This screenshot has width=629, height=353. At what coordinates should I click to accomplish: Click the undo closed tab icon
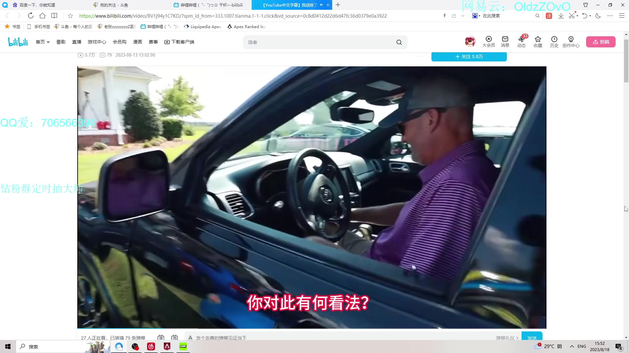click(x=585, y=16)
